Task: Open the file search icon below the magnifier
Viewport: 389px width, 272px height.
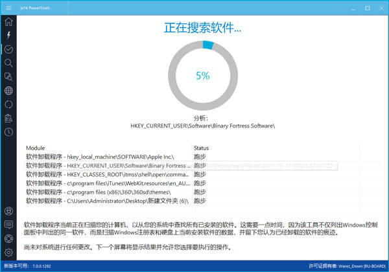Action: 8,76
